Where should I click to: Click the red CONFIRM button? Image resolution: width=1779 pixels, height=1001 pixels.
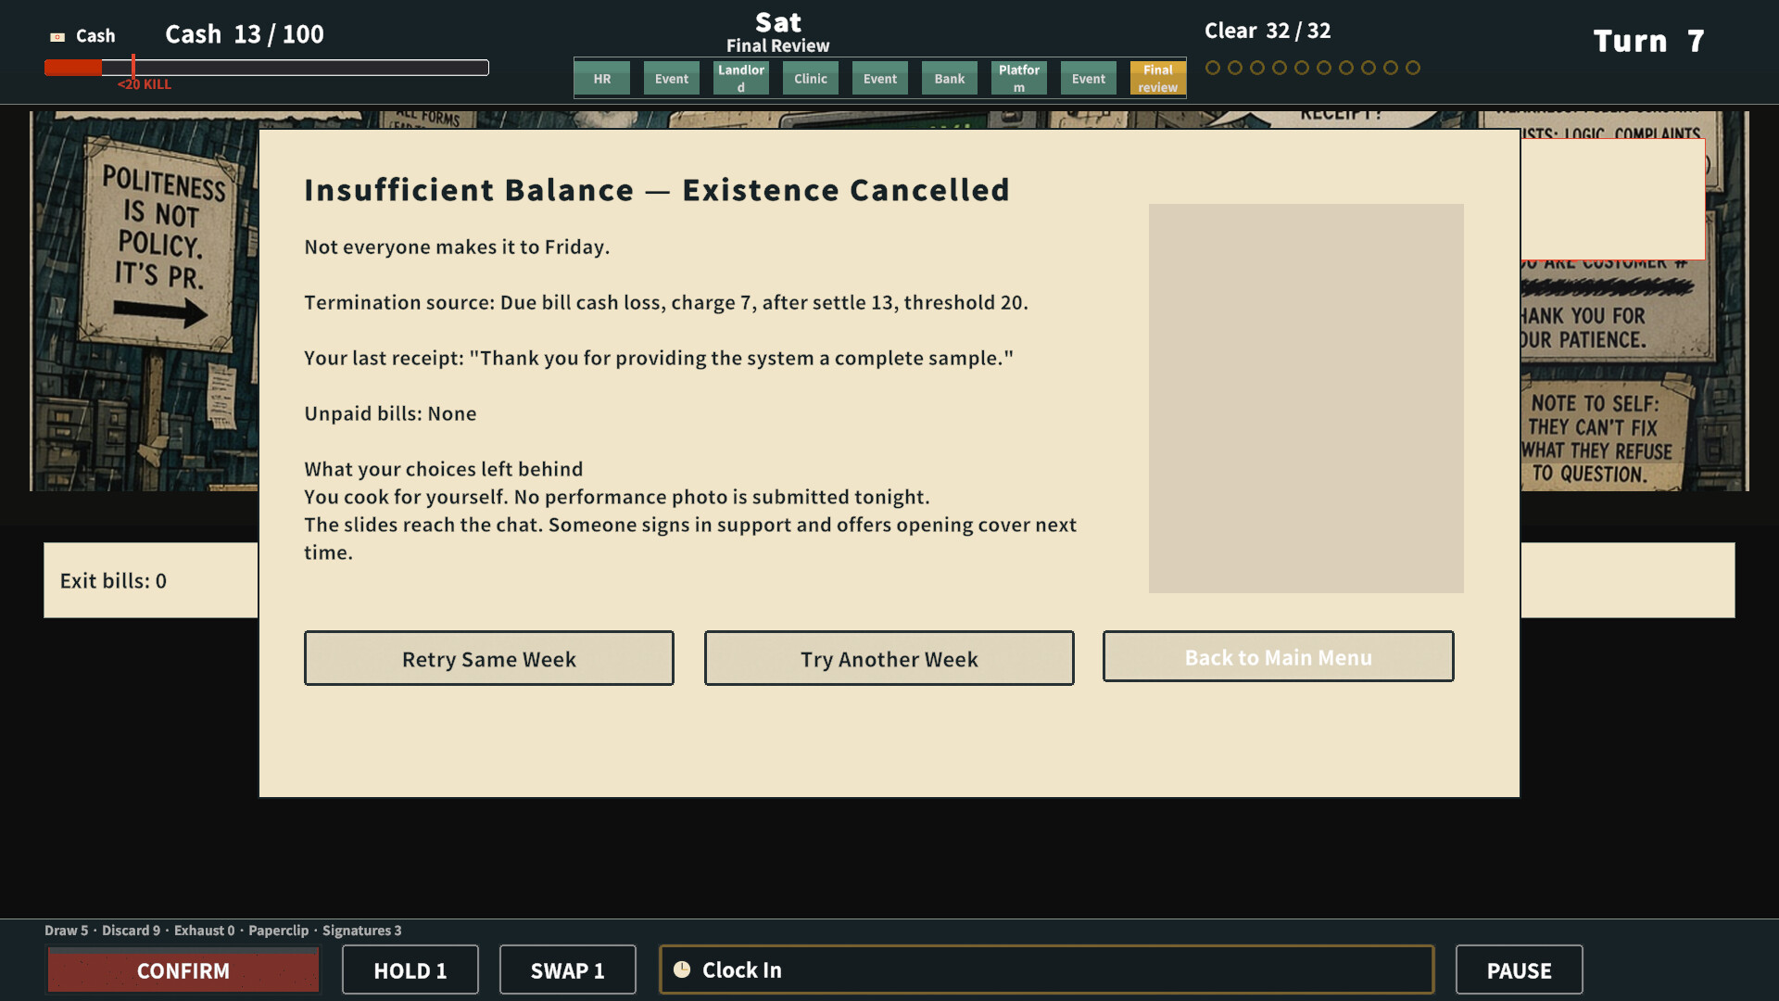[x=183, y=969]
